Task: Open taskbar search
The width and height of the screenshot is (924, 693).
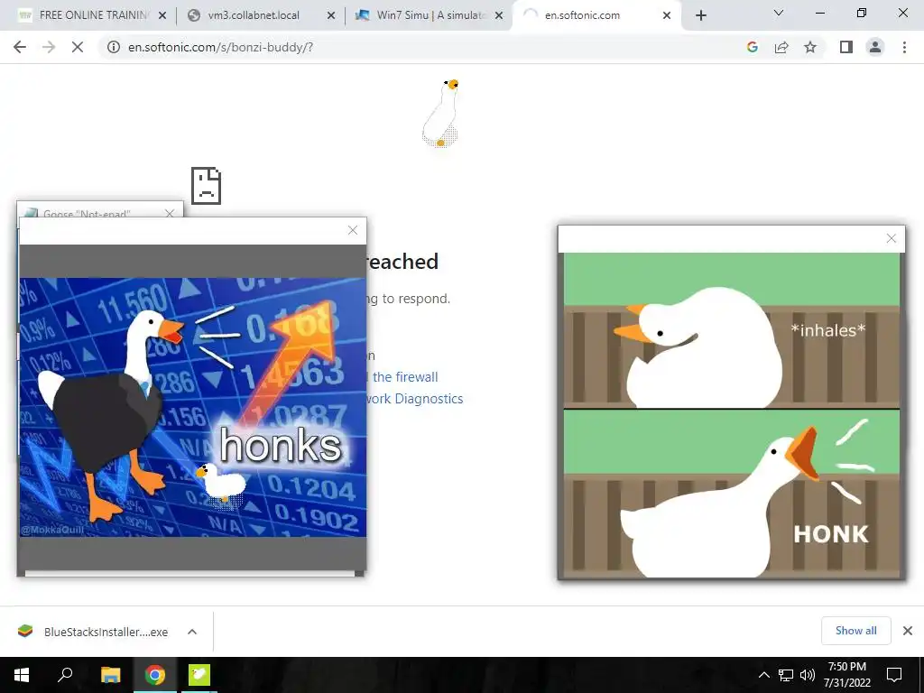Action: click(x=65, y=675)
